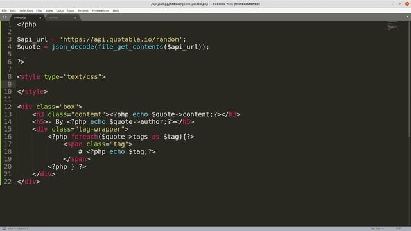Open the Help menu

coord(116,11)
